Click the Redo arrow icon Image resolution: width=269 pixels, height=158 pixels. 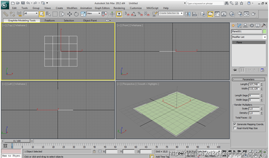point(35,3)
